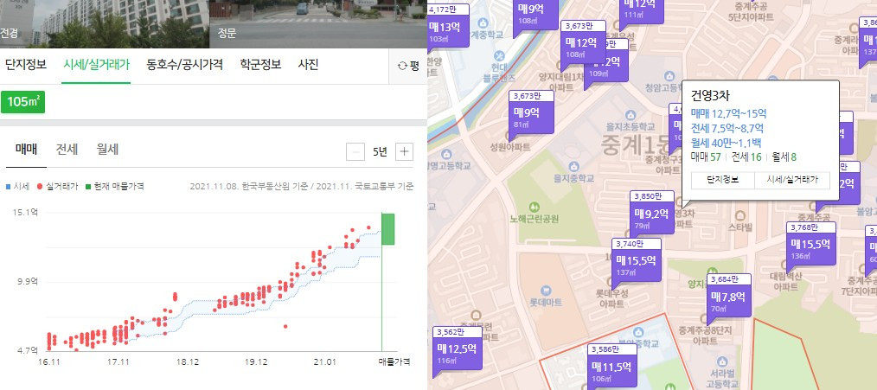Viewport: 877px width, 390px height.
Task: Select the 매9억 81㎡ map marker
Action: (530, 113)
